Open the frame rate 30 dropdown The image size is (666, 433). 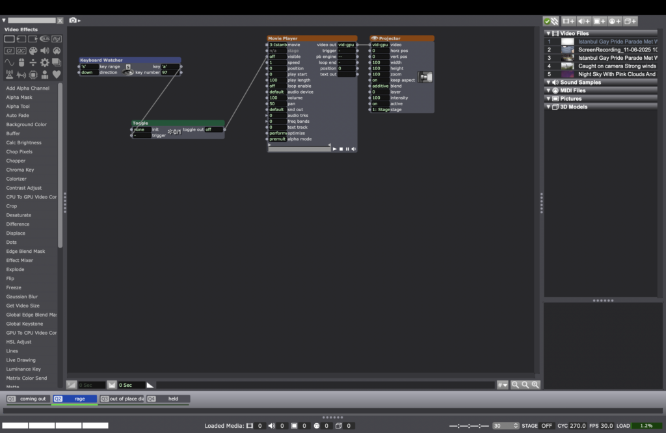click(505, 426)
